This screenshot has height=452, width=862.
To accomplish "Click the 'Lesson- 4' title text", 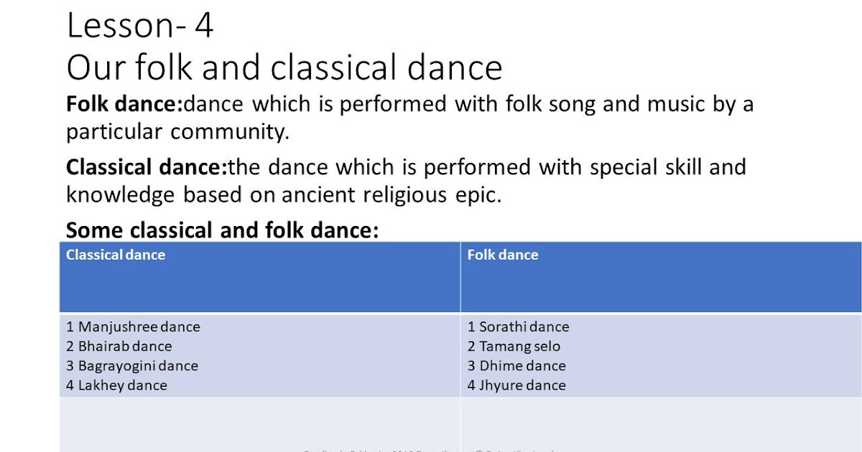I will click(140, 26).
